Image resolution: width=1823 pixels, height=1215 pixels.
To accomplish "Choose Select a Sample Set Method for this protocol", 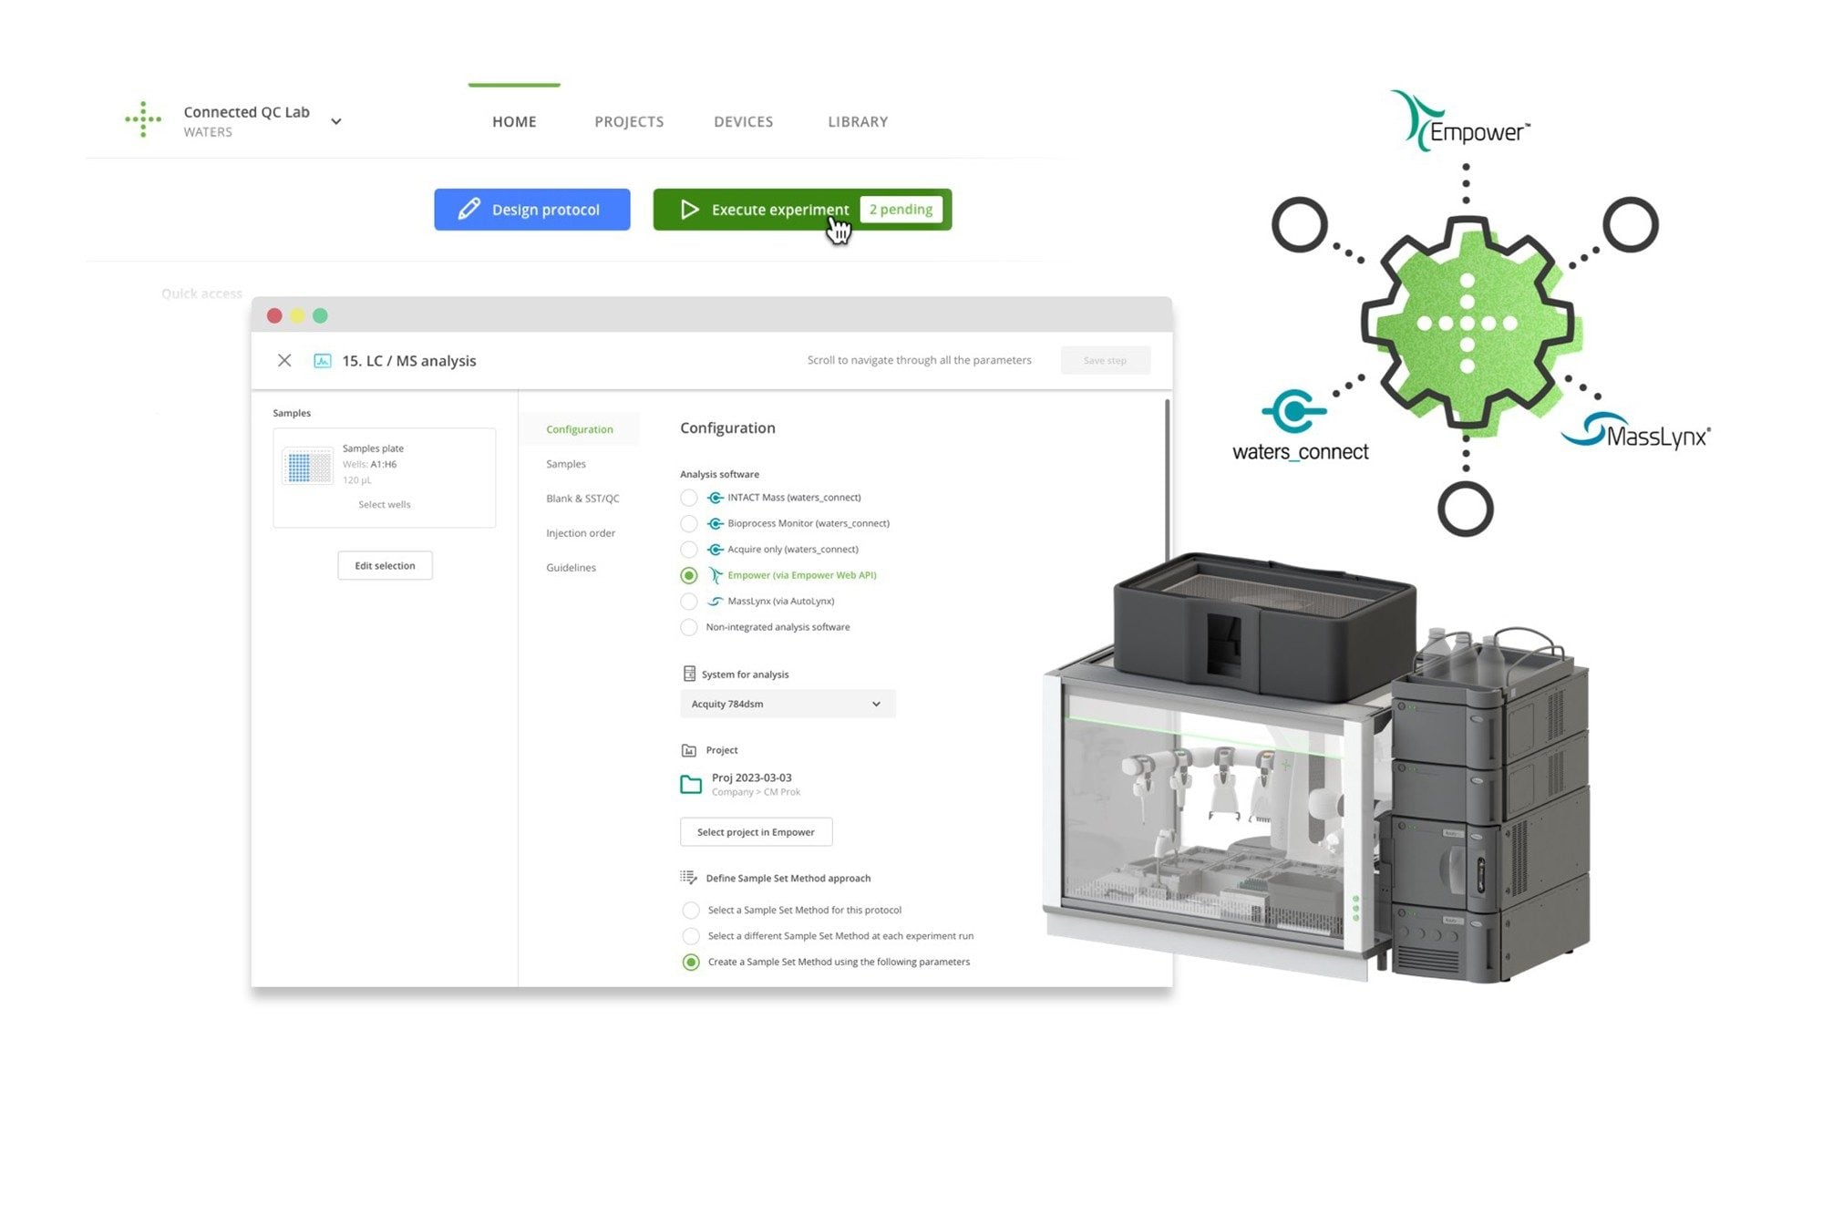I will click(x=691, y=910).
